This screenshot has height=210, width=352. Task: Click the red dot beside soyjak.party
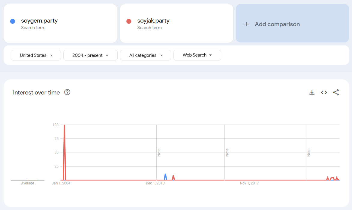pos(129,21)
